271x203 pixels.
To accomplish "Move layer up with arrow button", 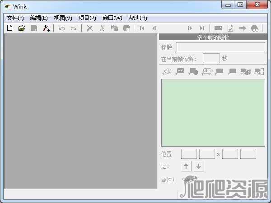I will [186, 166].
